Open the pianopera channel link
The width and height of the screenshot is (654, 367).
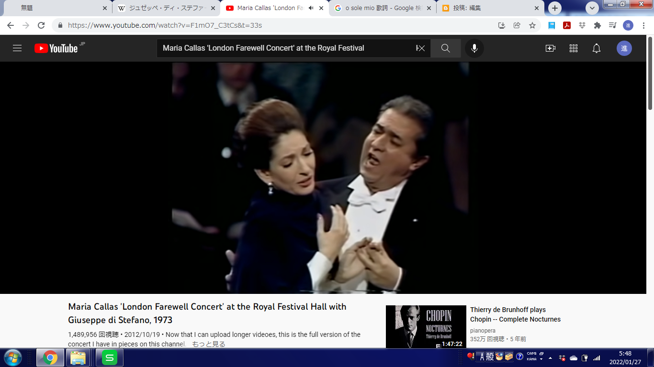483,331
